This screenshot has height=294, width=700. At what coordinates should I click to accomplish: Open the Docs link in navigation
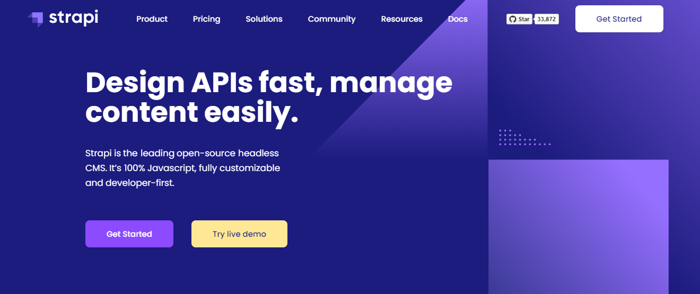point(458,19)
